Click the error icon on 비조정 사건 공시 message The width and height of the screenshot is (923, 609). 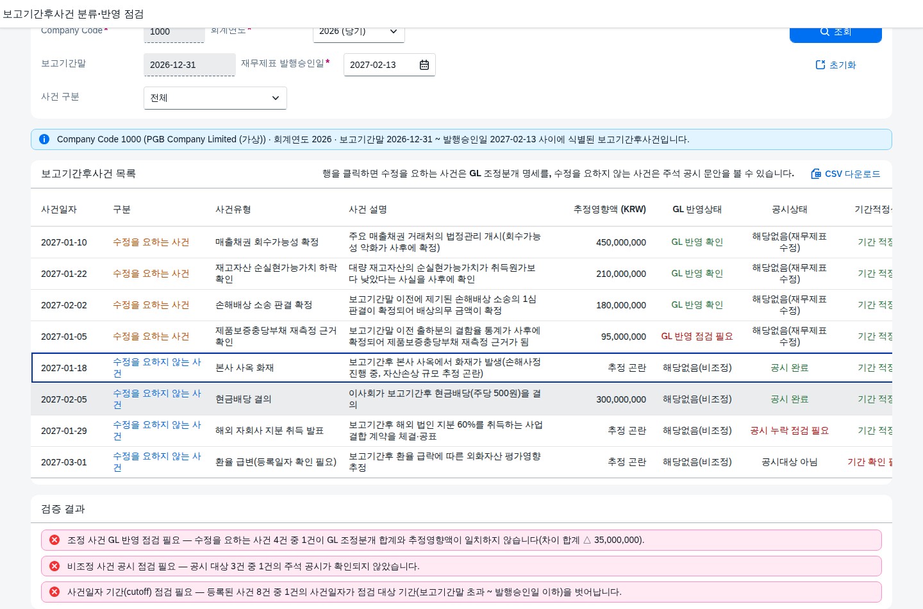tap(54, 566)
